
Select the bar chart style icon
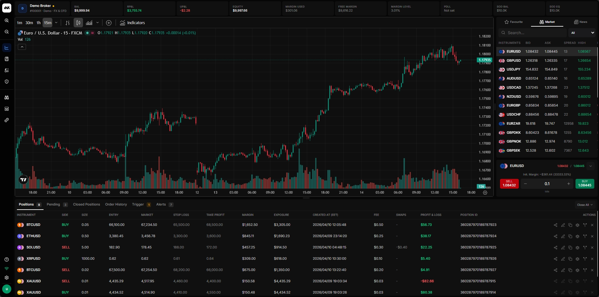click(x=67, y=23)
